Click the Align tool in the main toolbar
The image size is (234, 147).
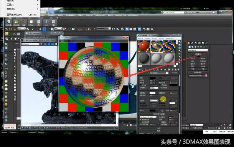118,29
